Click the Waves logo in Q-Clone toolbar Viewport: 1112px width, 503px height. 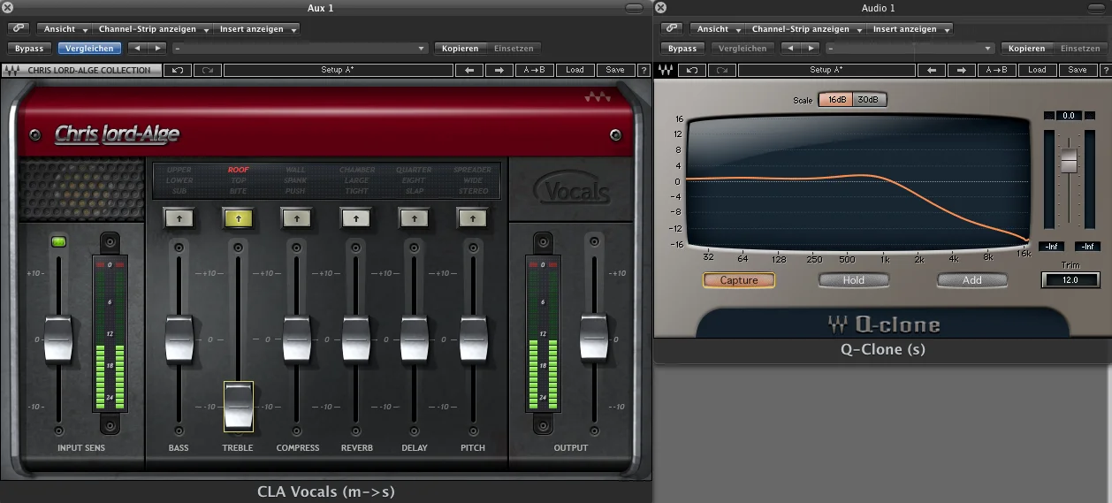666,70
